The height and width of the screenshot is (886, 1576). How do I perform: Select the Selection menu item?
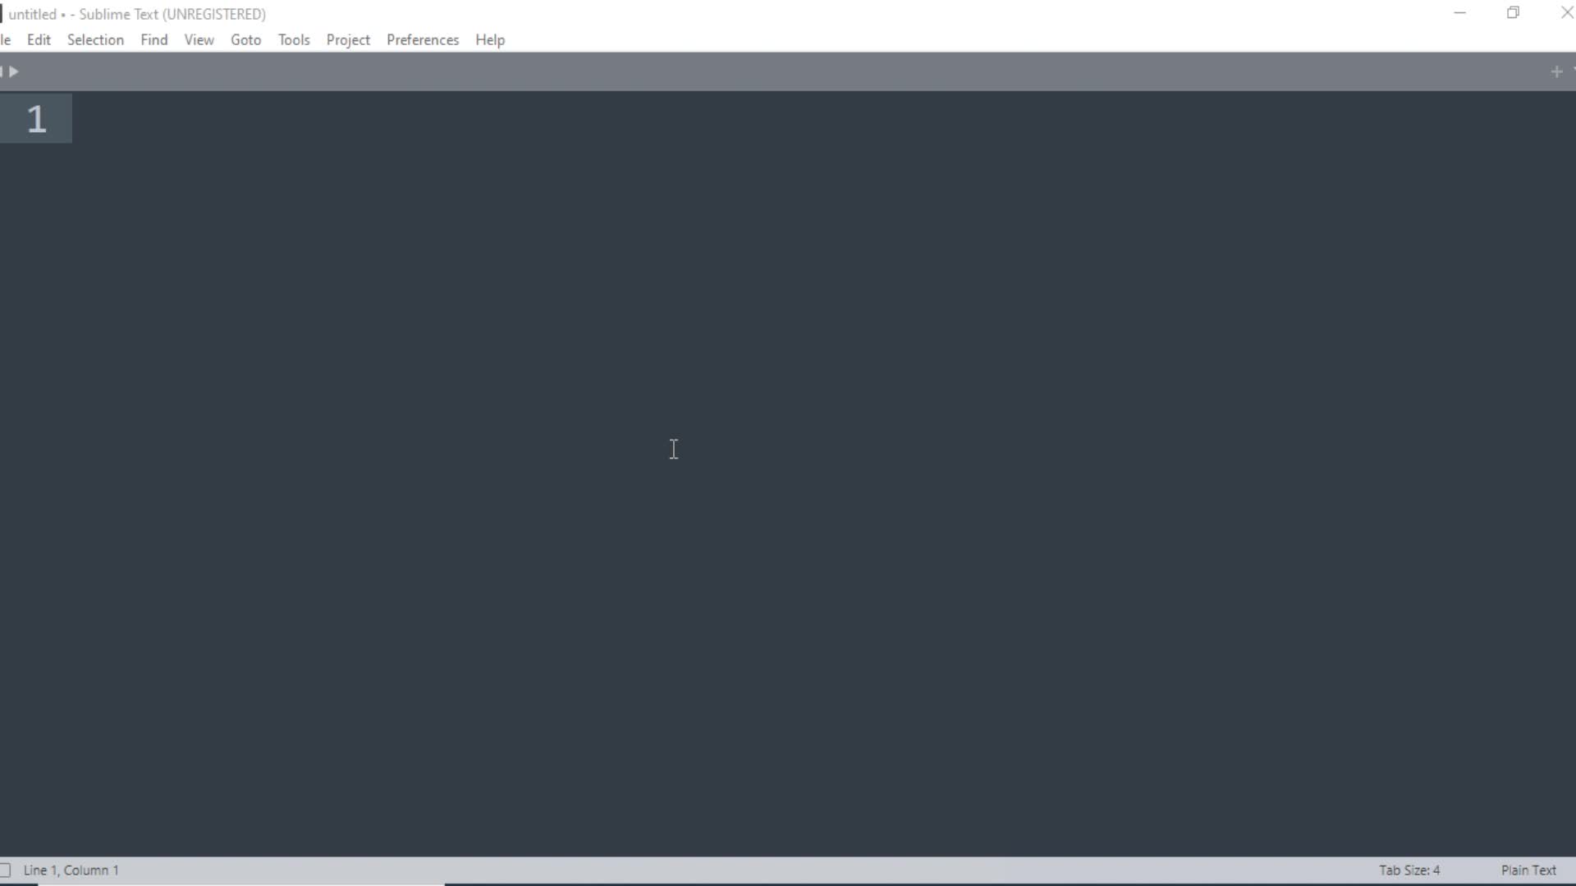click(x=95, y=40)
